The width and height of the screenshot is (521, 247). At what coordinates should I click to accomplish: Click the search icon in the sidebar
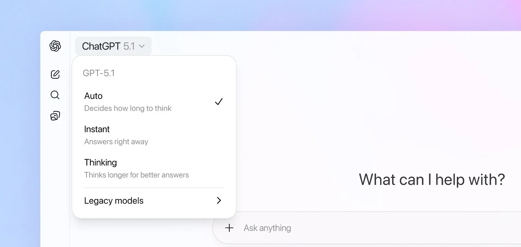pyautogui.click(x=55, y=95)
